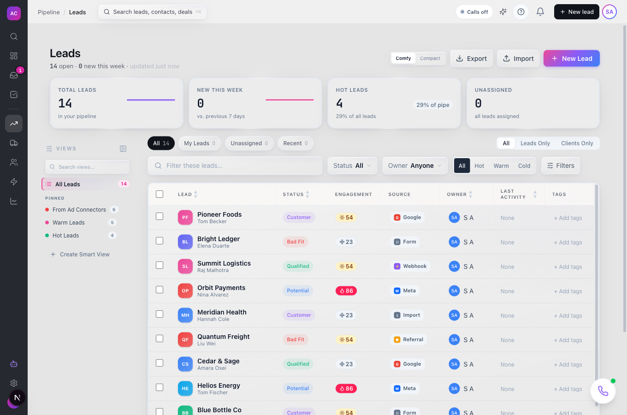Check the Summit Logistics row checkbox
This screenshot has height=415, width=627.
point(160,265)
